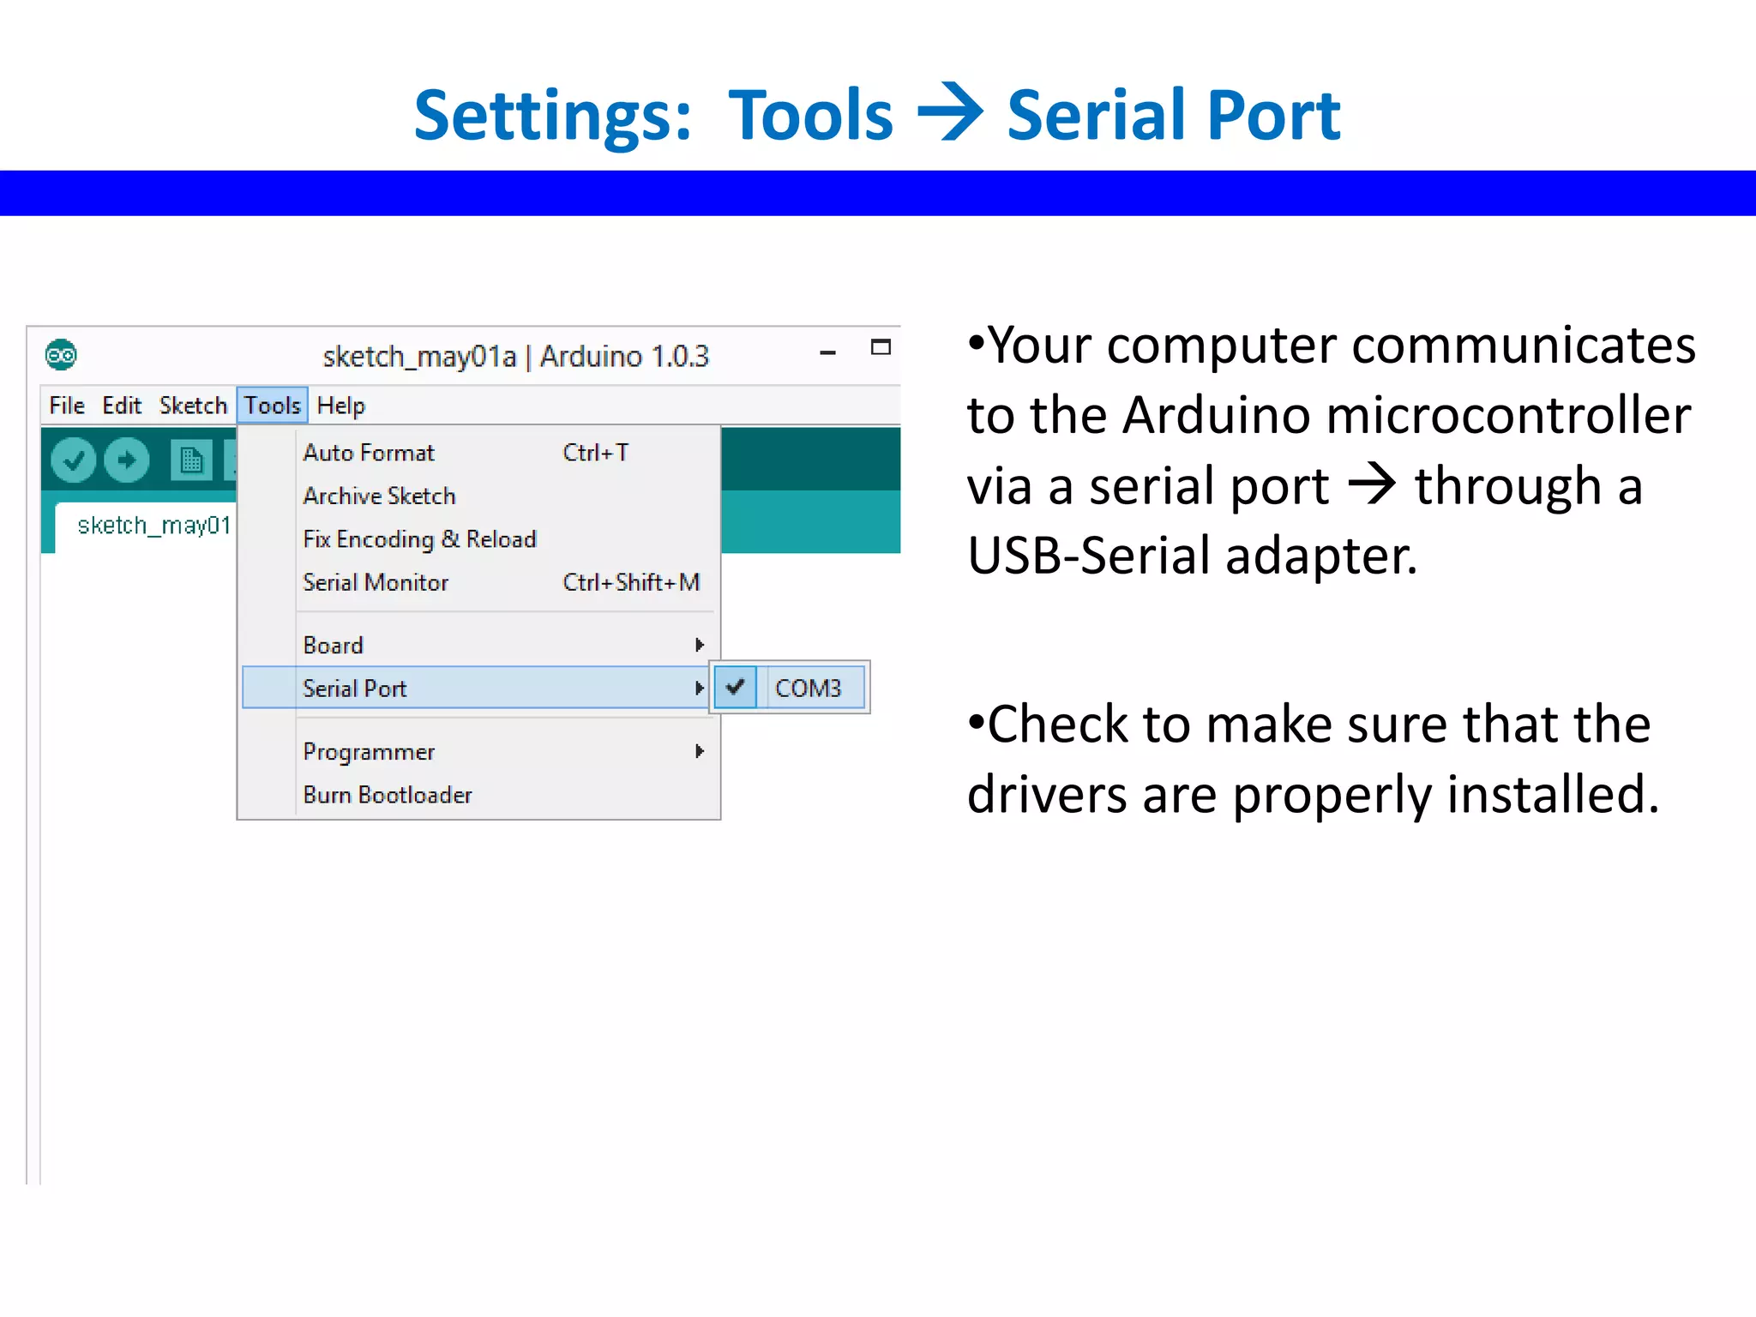This screenshot has height=1317, width=1756.
Task: Select Auto Format from Tools menu
Action: [369, 453]
